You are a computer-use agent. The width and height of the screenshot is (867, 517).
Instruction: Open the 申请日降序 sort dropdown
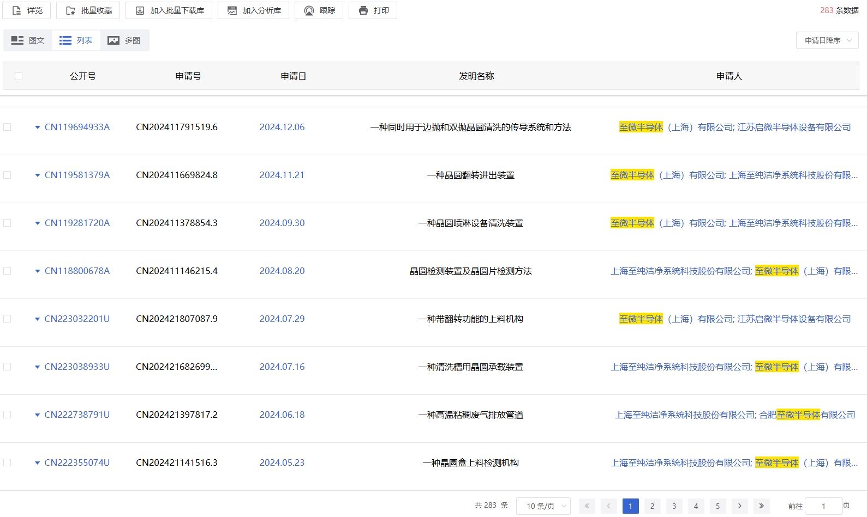coord(827,40)
